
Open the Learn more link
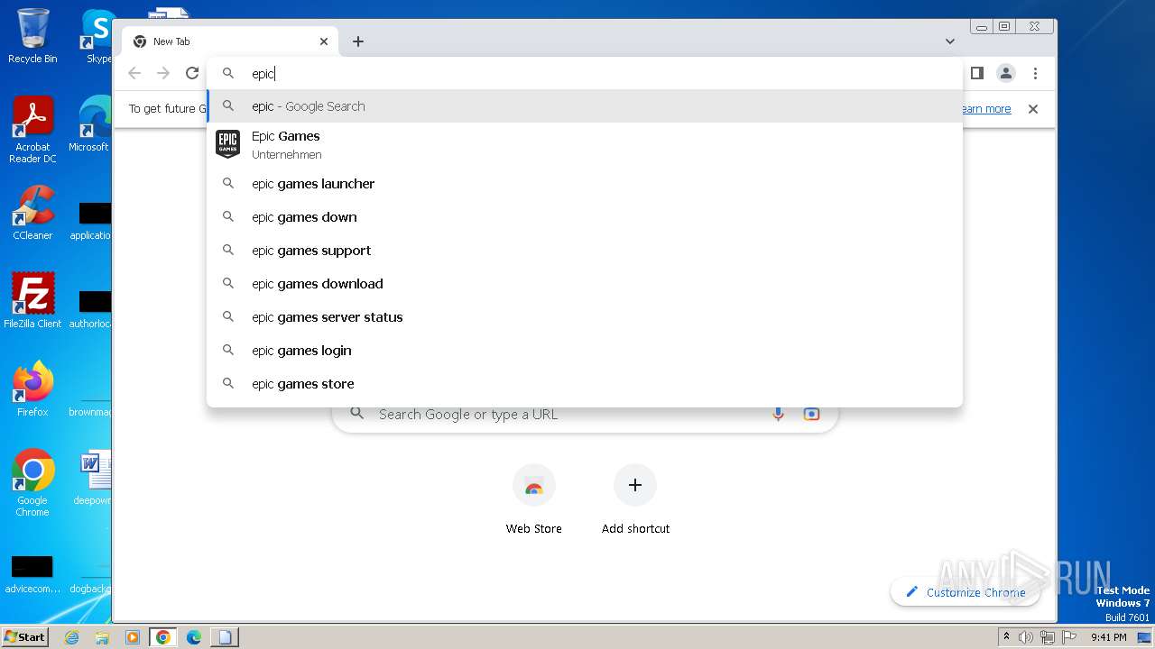986,109
